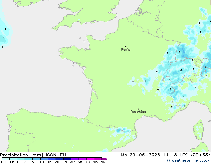Click the '10' legend value
This screenshot has width=211, height=163.
click(42, 162)
